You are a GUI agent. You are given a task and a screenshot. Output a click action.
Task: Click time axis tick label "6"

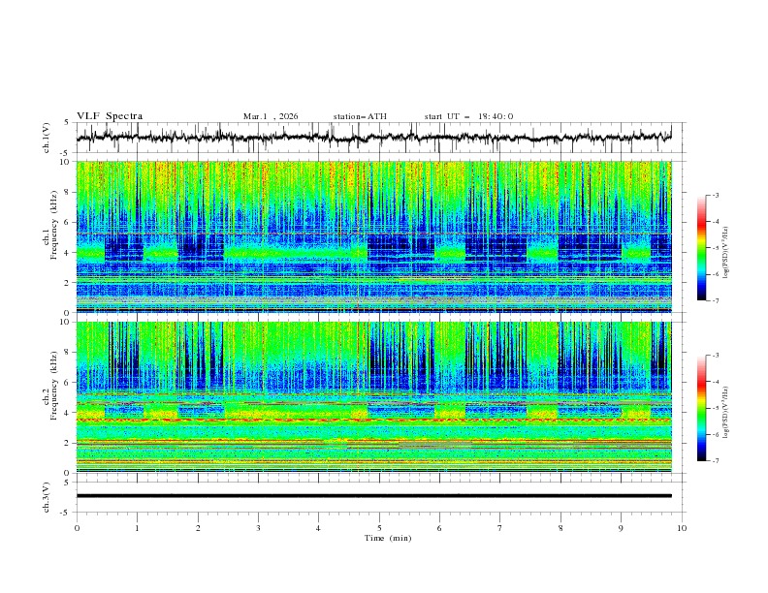tap(439, 528)
